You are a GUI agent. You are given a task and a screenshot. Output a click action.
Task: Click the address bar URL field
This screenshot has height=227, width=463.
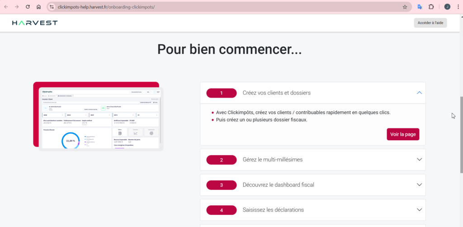pyautogui.click(x=226, y=7)
